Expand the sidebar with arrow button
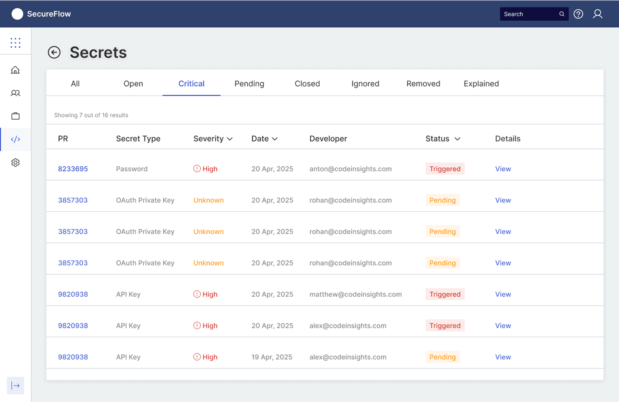The height and width of the screenshot is (402, 619). tap(15, 386)
